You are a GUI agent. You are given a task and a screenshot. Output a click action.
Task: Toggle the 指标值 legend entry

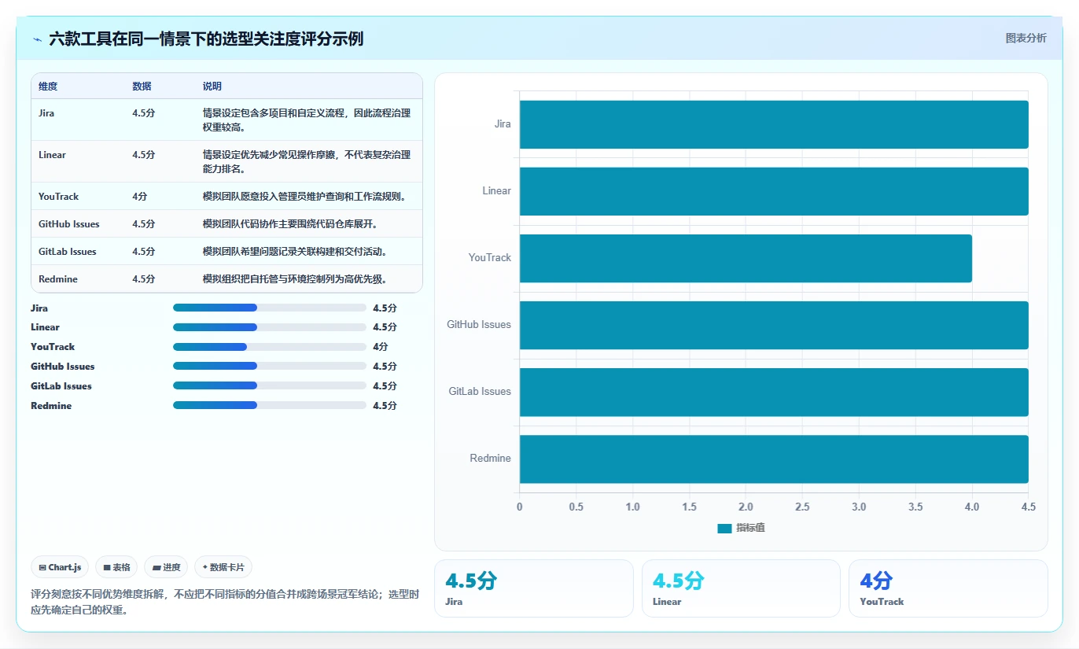click(741, 528)
